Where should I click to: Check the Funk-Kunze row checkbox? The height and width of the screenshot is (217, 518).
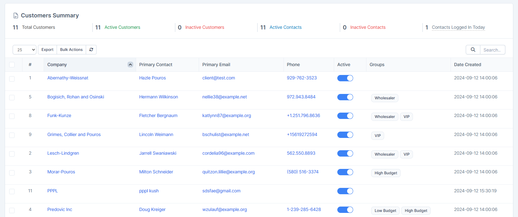pos(12,116)
